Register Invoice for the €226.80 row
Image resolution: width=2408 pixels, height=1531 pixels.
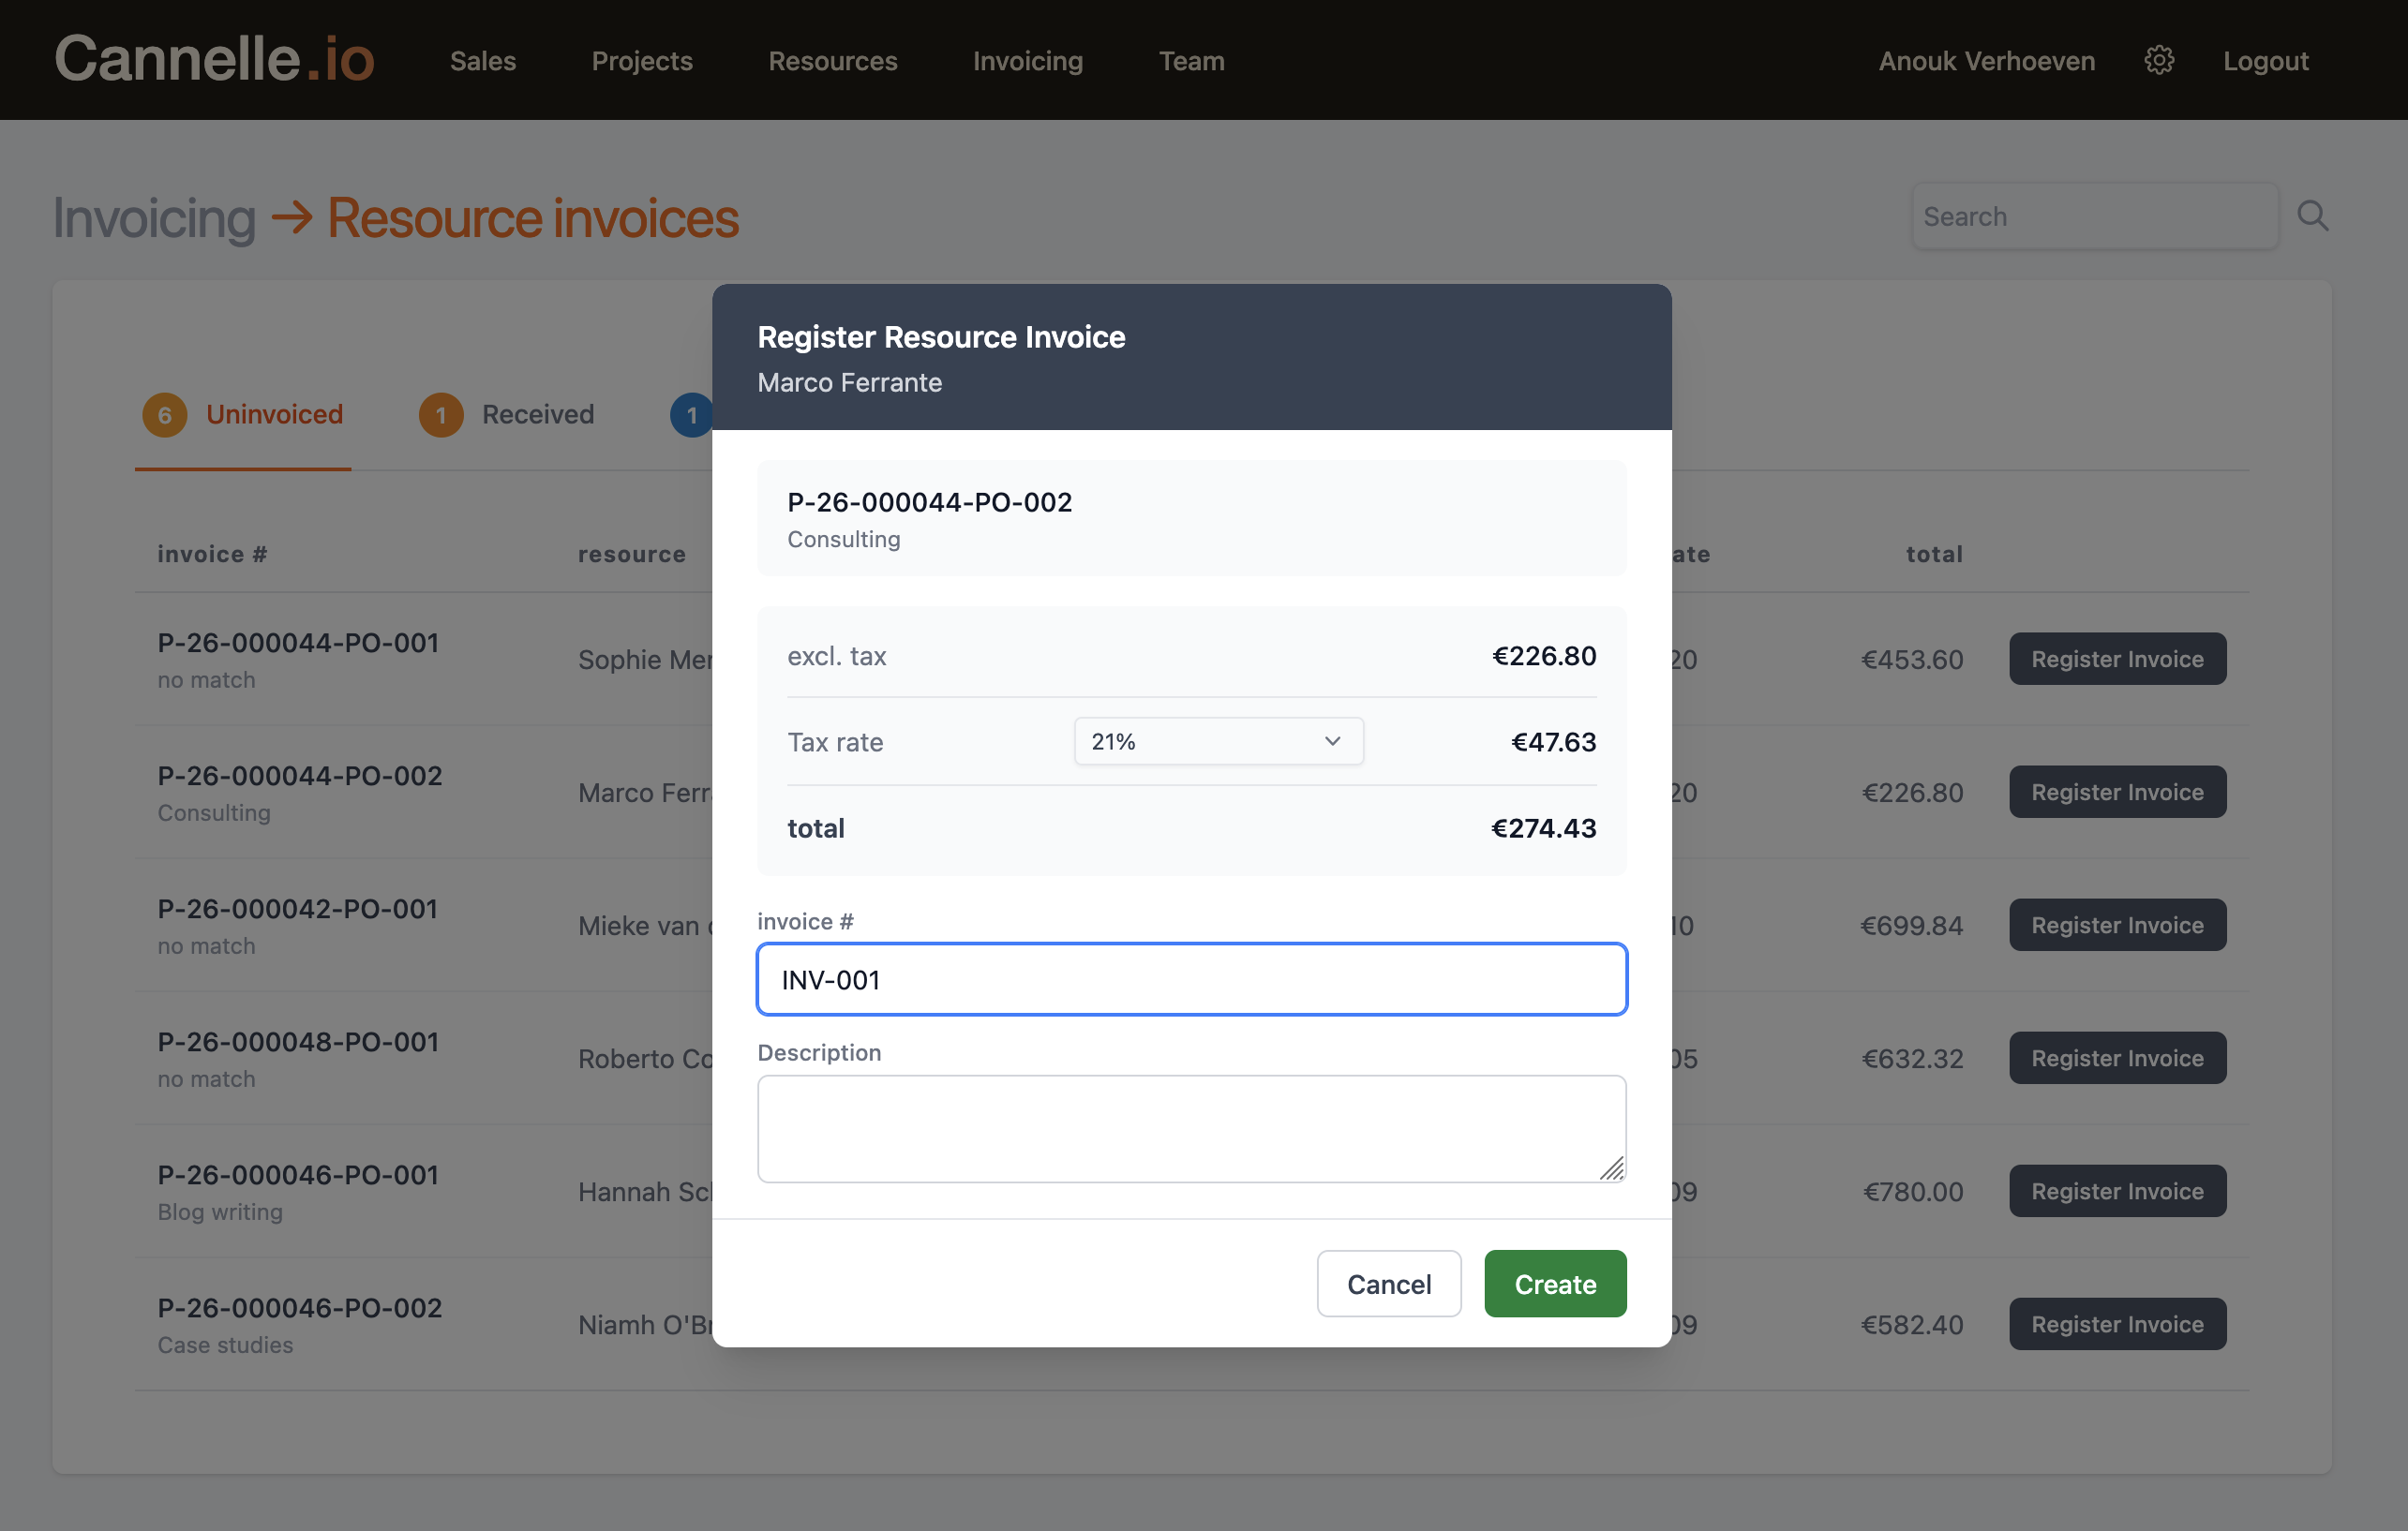point(2117,792)
